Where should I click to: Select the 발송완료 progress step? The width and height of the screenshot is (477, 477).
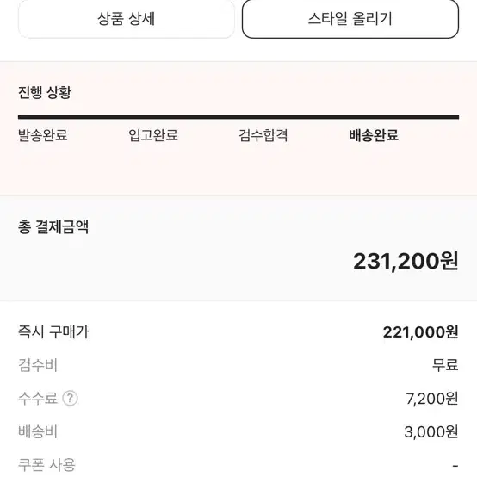43,135
